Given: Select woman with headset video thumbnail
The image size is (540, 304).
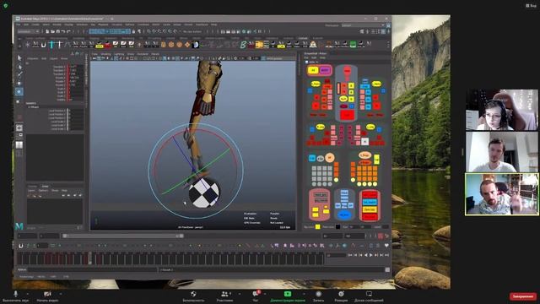Looking at the screenshot, I should (501, 110).
